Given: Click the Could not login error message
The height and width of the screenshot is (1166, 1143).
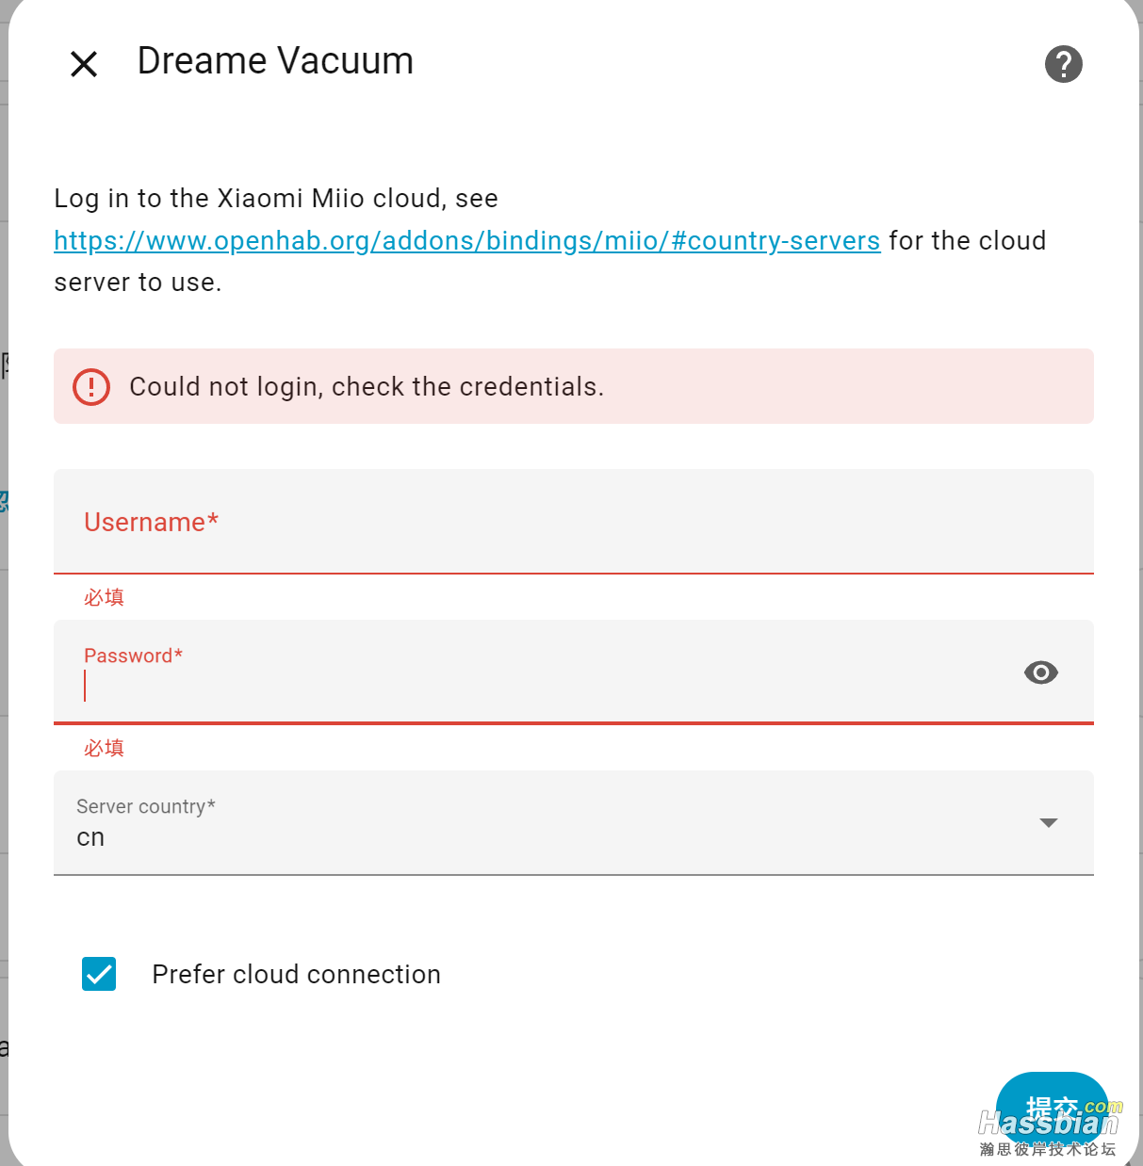Looking at the screenshot, I should coord(367,386).
